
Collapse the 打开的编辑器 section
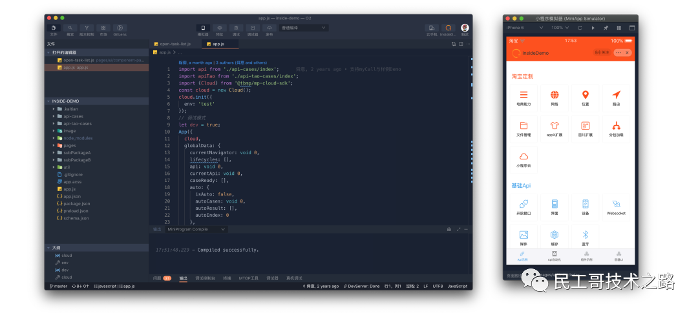click(x=96, y=52)
